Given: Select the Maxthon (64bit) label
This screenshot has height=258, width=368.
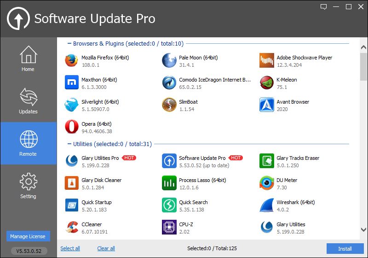Looking at the screenshot, I should (99, 80).
